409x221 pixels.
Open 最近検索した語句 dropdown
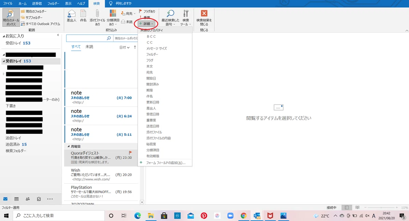point(170,18)
